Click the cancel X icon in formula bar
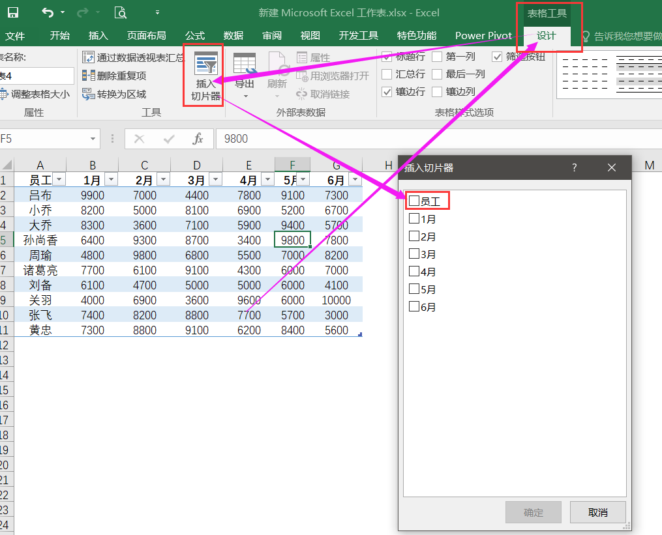 click(139, 139)
